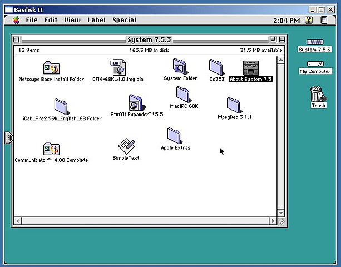
Task: Click the "About System 7.5" file label
Action: (x=250, y=79)
